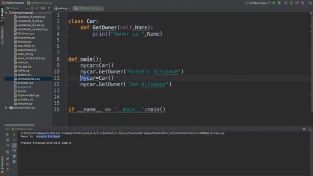Select TuplesAndList.py in project tree
This screenshot has height=176, width=313.
tap(26, 95)
